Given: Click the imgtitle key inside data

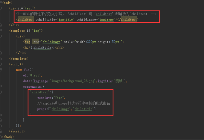Looking at the screenshot, I should (x=105, y=81).
